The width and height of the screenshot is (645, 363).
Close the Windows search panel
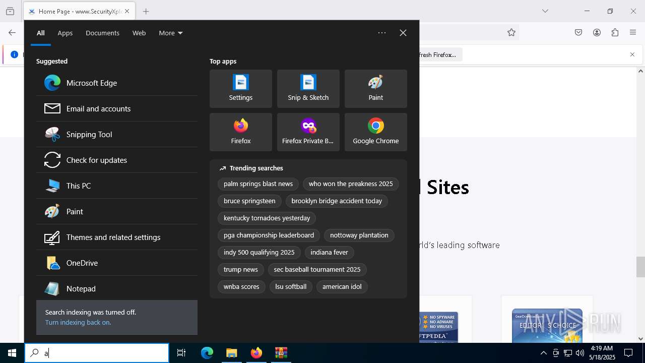tap(403, 33)
